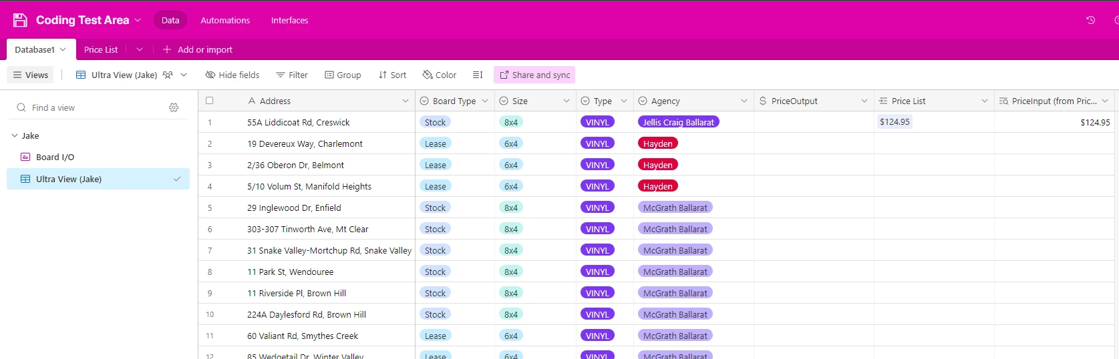Click the Share and sync button
Viewport: 1119px width, 359px height.
534,75
